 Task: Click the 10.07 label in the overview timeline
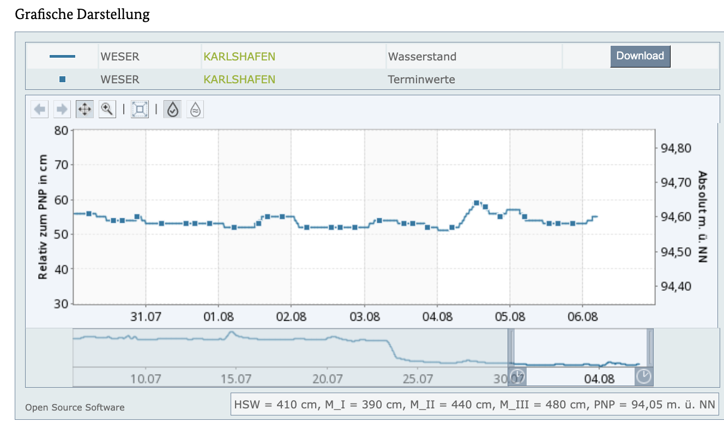145,378
